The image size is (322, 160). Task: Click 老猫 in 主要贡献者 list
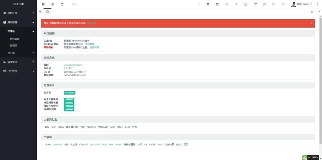[x=47, y=127]
